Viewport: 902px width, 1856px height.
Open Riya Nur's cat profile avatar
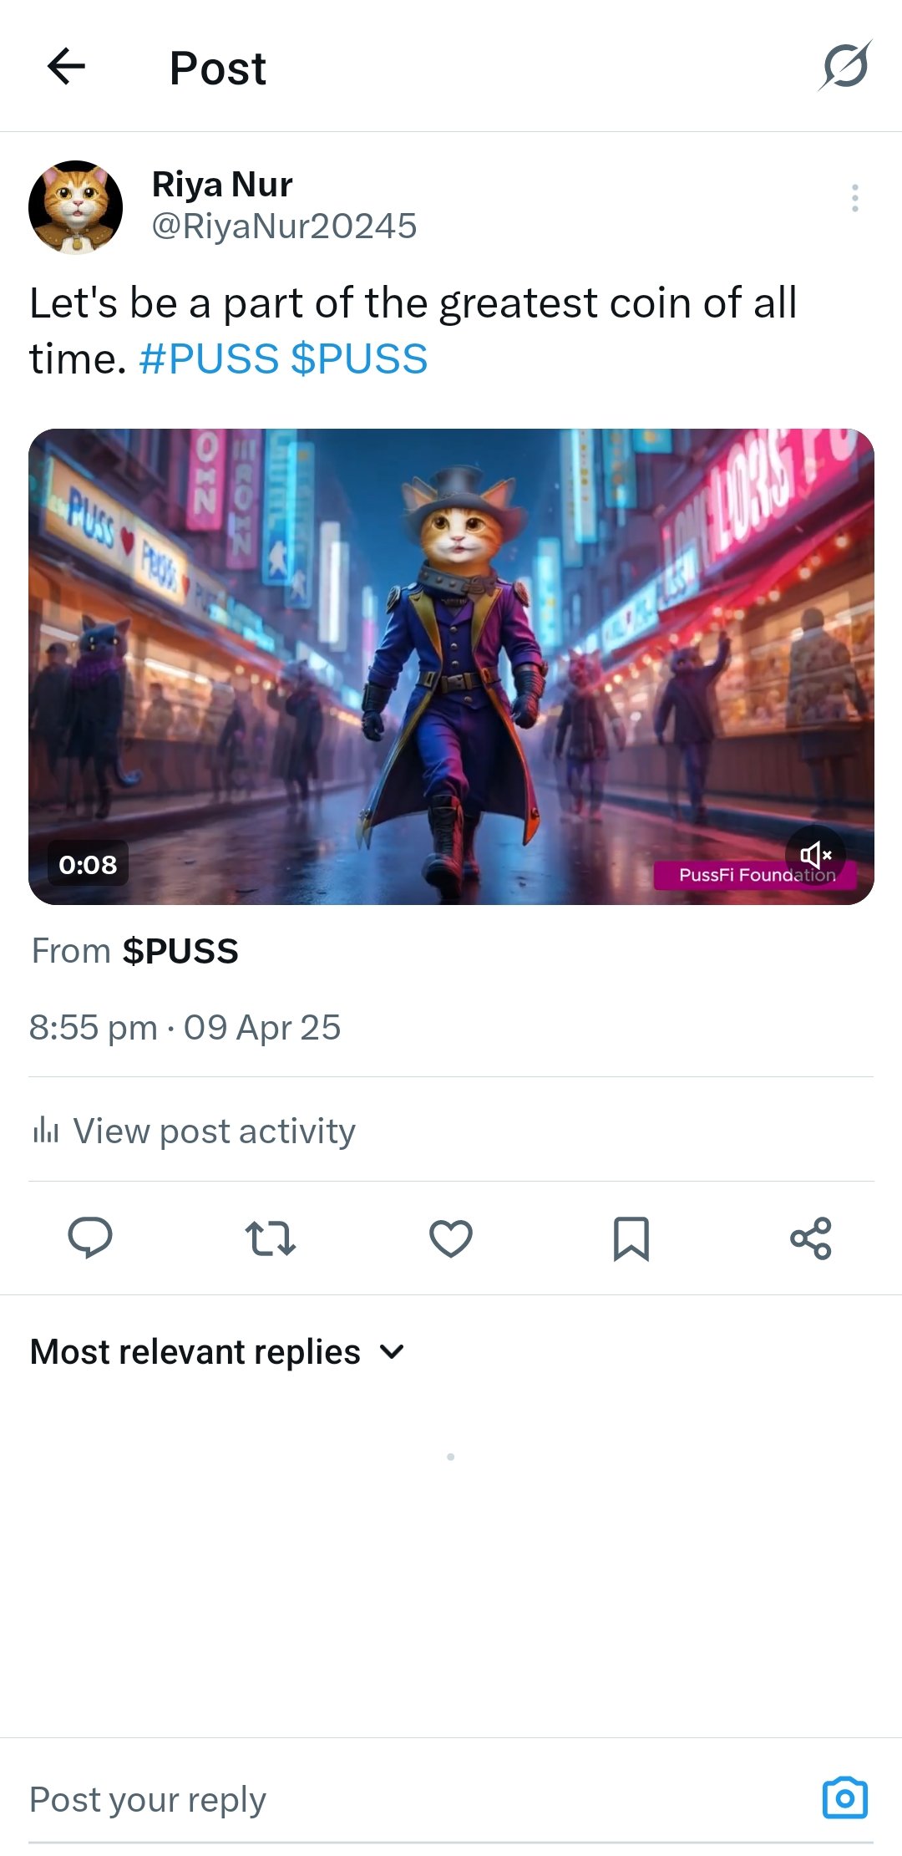[75, 207]
